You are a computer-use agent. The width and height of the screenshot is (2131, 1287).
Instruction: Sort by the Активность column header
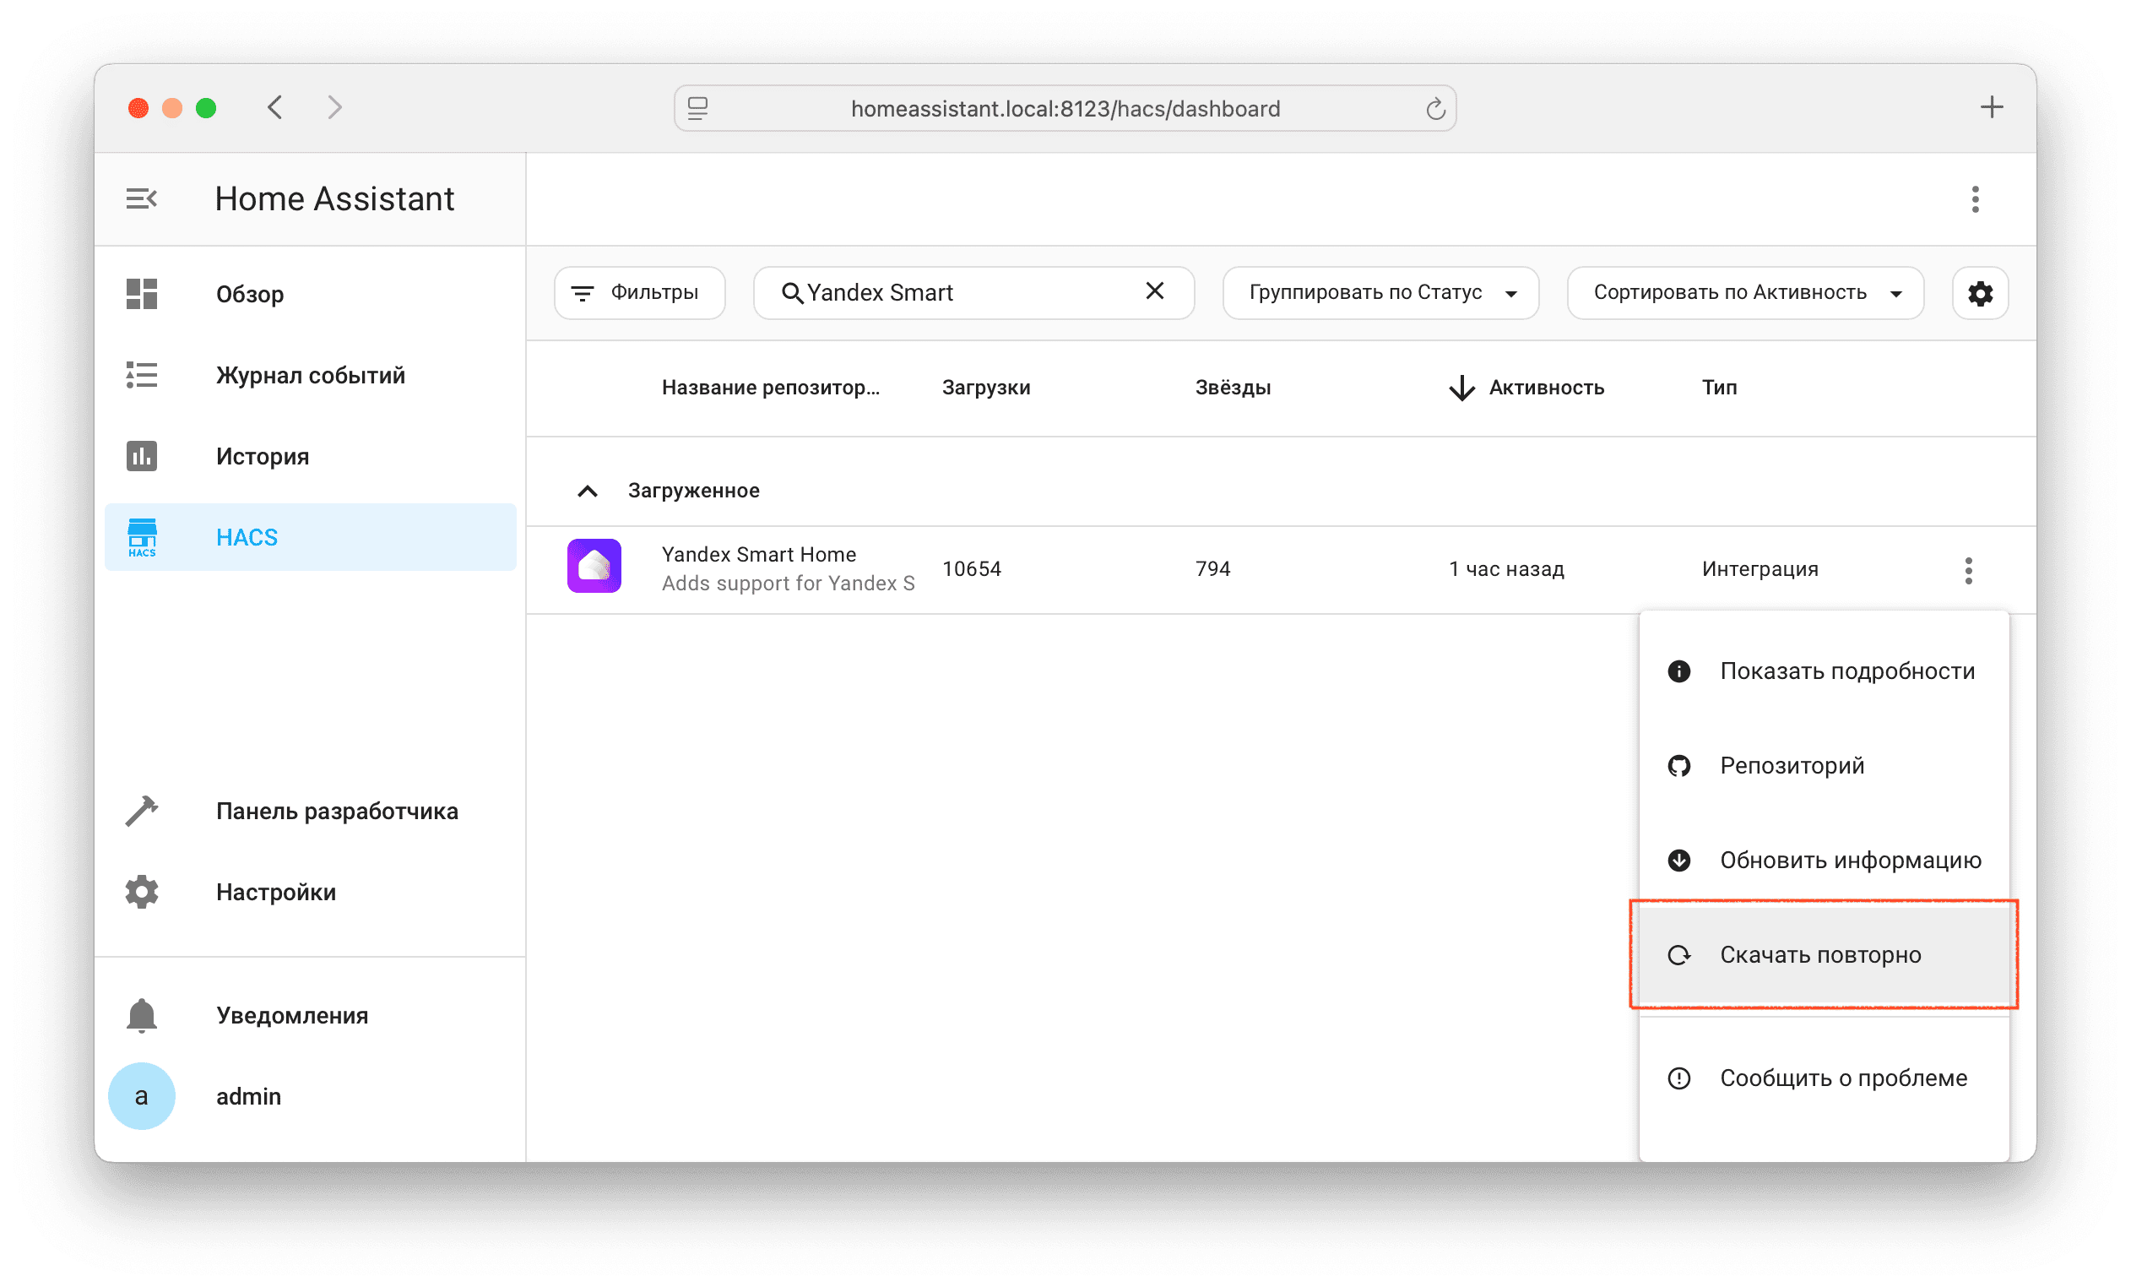(x=1546, y=388)
